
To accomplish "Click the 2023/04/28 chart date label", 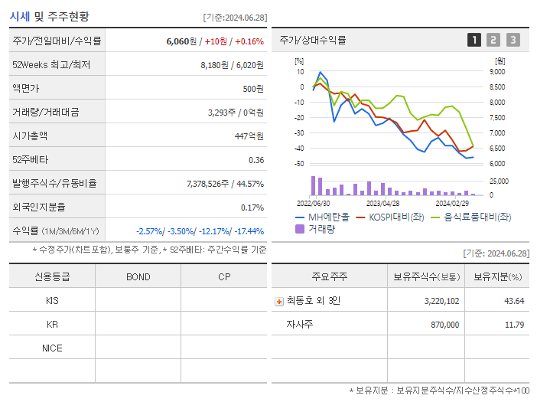I will pyautogui.click(x=383, y=204).
